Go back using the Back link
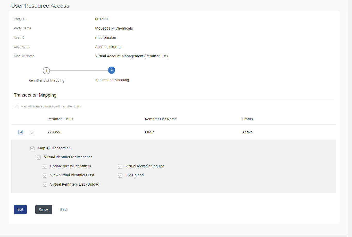The width and height of the screenshot is (352, 237). pyautogui.click(x=64, y=209)
